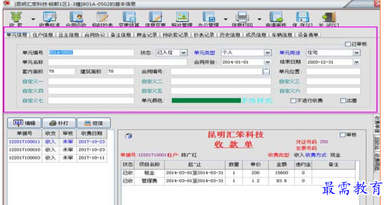Click the 关闭[C] exit door icon
The width and height of the screenshot is (387, 205).
(329, 17)
